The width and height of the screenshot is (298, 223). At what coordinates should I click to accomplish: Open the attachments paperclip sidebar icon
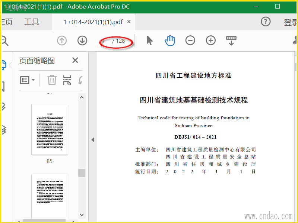(4, 107)
